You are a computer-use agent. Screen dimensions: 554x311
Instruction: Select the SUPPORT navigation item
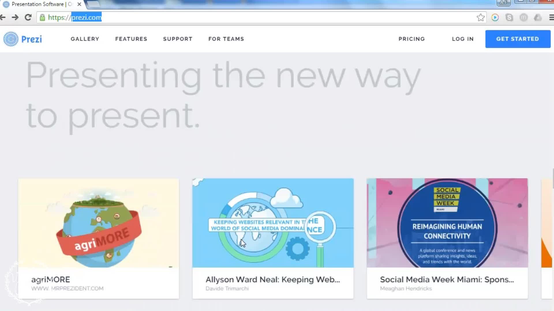pos(178,39)
